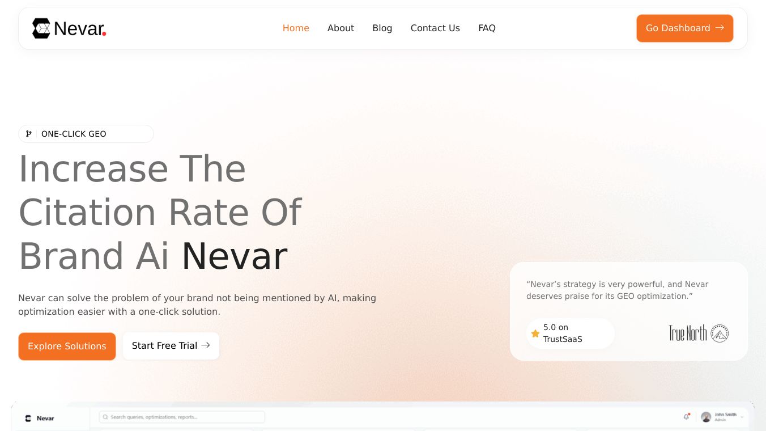Viewport: 766px width, 431px height.
Task: Click the arrow icon on Go Dashboard button
Action: (x=720, y=28)
